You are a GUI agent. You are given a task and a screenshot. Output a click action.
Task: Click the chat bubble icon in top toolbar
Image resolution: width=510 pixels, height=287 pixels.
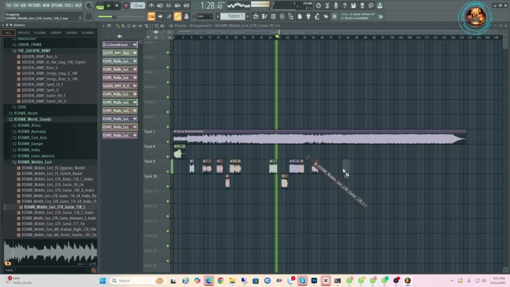pos(371,6)
